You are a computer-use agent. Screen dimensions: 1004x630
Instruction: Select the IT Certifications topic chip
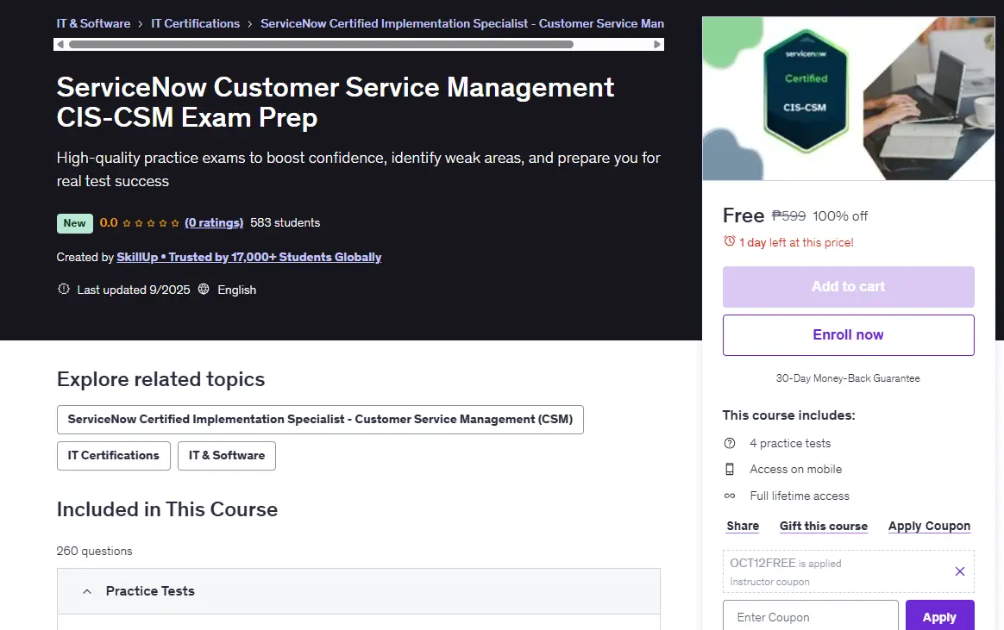click(113, 455)
